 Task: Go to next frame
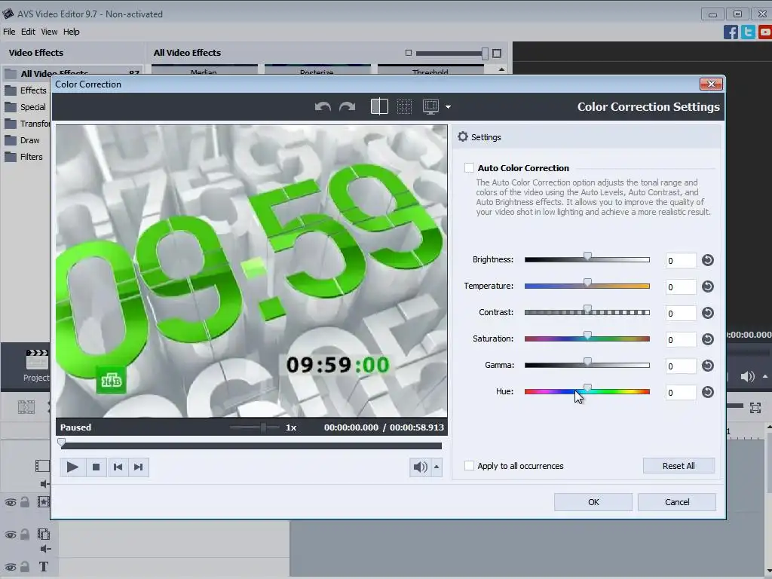[x=139, y=467]
